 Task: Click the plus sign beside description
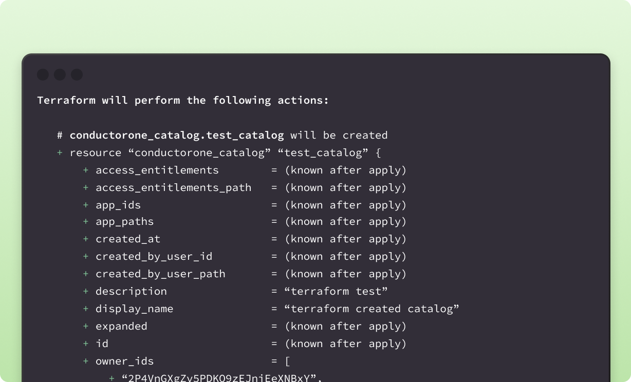[86, 292]
